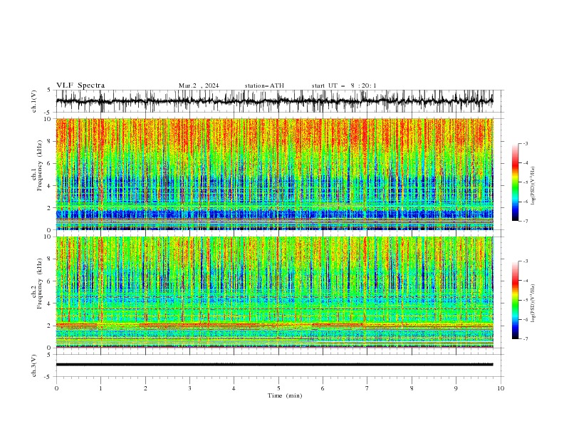Click the ch.1 PSD color scale bar
The height and width of the screenshot is (436, 564).
pos(516,182)
